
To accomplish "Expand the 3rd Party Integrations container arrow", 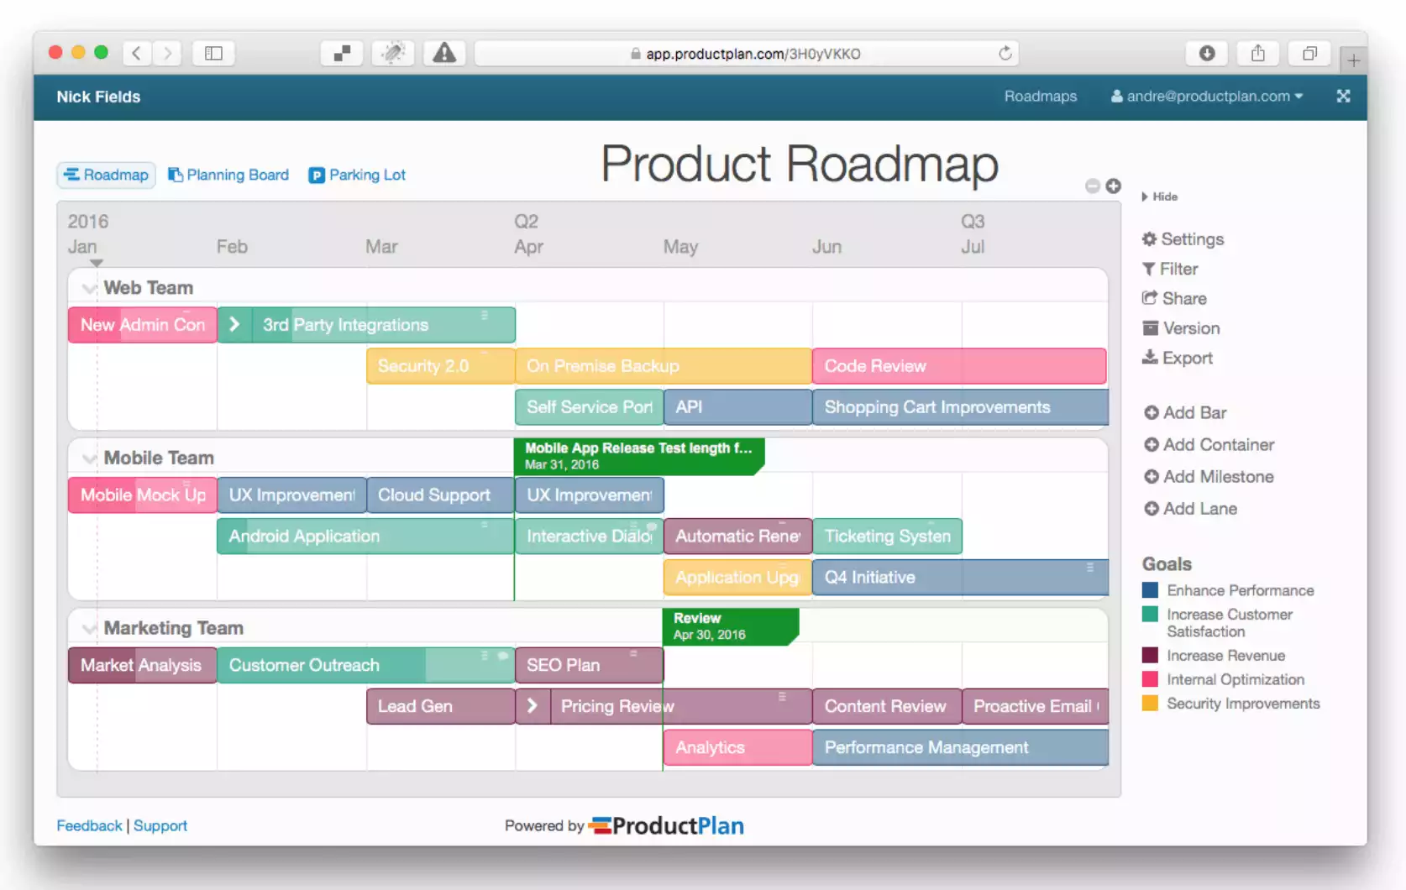I will [x=234, y=325].
